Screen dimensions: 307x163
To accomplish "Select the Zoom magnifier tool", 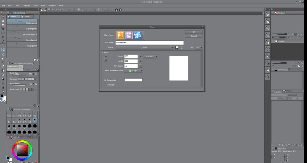I will pyautogui.click(x=3, y=17).
